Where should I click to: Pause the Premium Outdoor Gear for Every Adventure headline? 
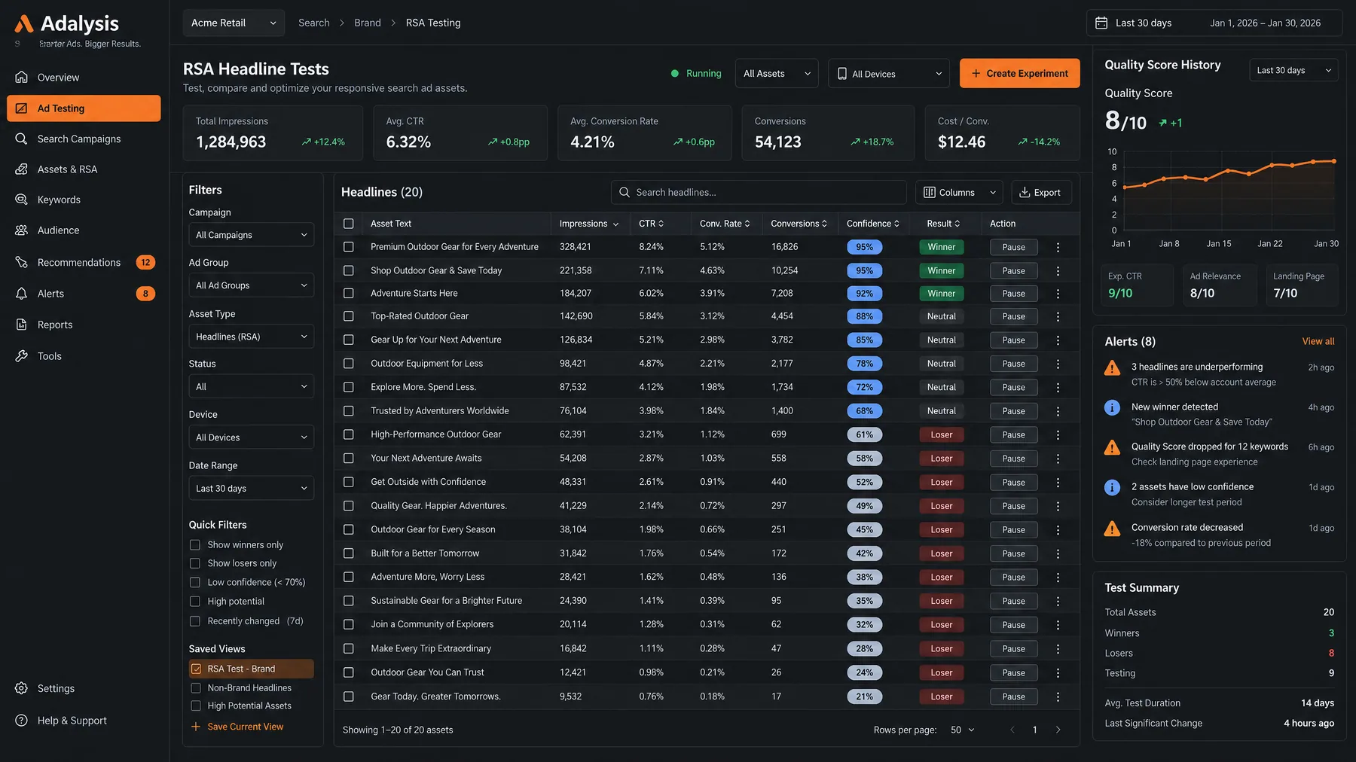tap(1013, 247)
